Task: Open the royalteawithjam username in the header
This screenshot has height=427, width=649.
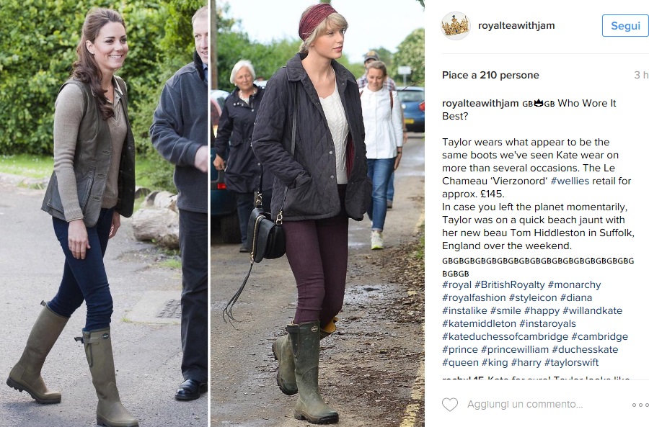Action: click(x=516, y=26)
